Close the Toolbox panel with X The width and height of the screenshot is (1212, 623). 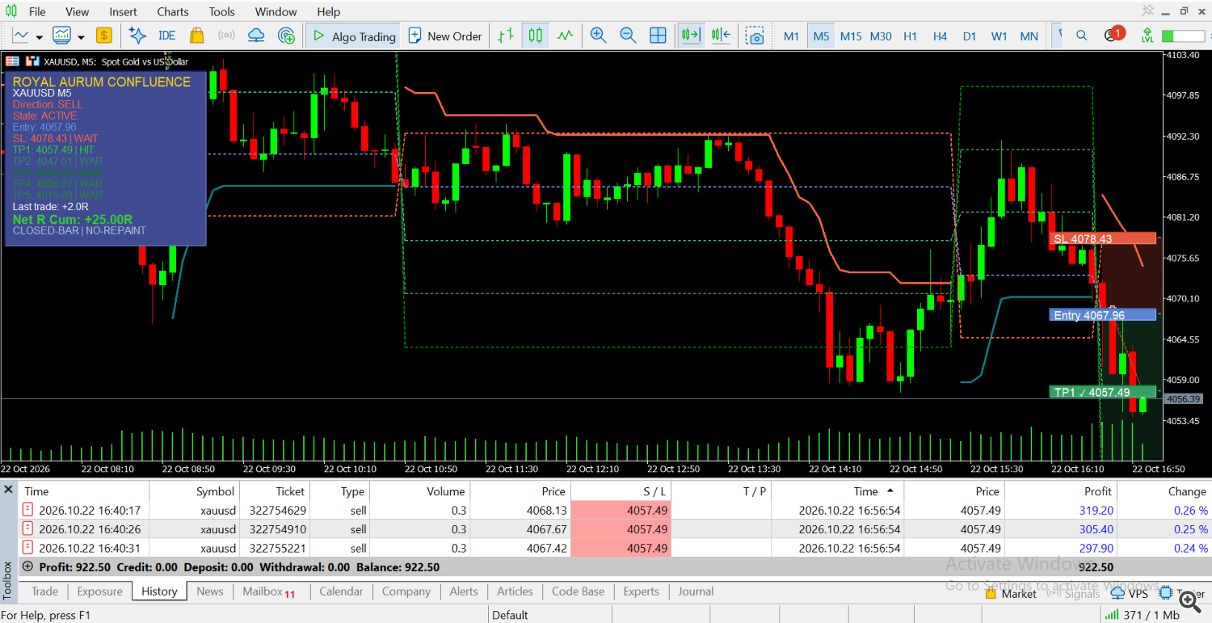click(7, 490)
